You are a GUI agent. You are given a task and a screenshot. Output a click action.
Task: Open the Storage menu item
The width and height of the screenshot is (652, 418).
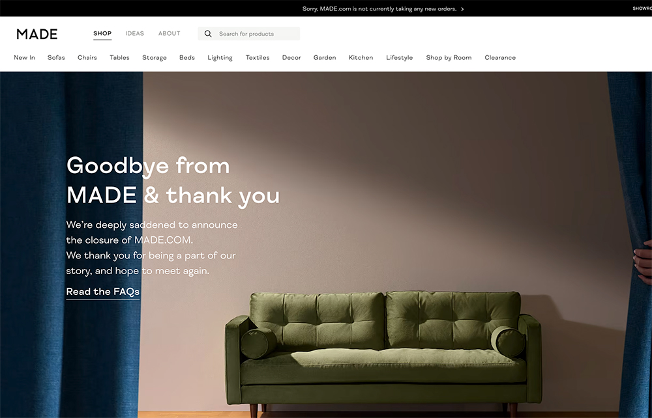point(155,58)
